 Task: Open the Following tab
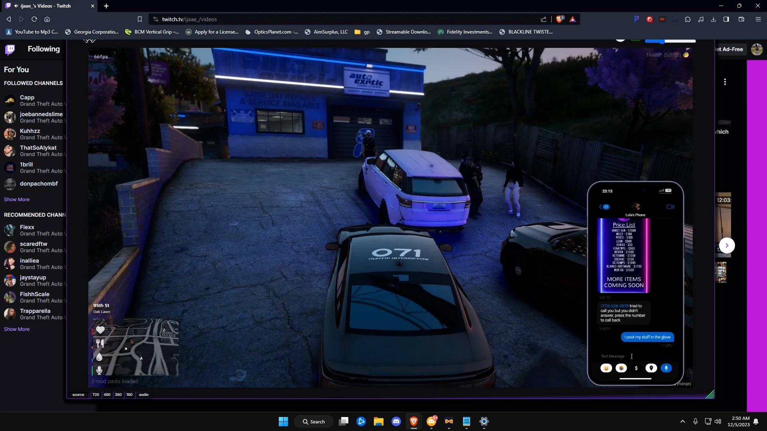pos(44,49)
